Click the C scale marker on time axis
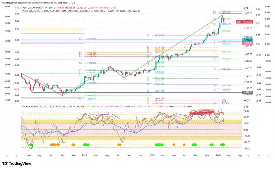 [x=268, y=155]
